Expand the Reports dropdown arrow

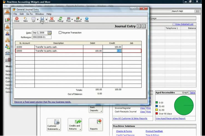(x=81, y=19)
